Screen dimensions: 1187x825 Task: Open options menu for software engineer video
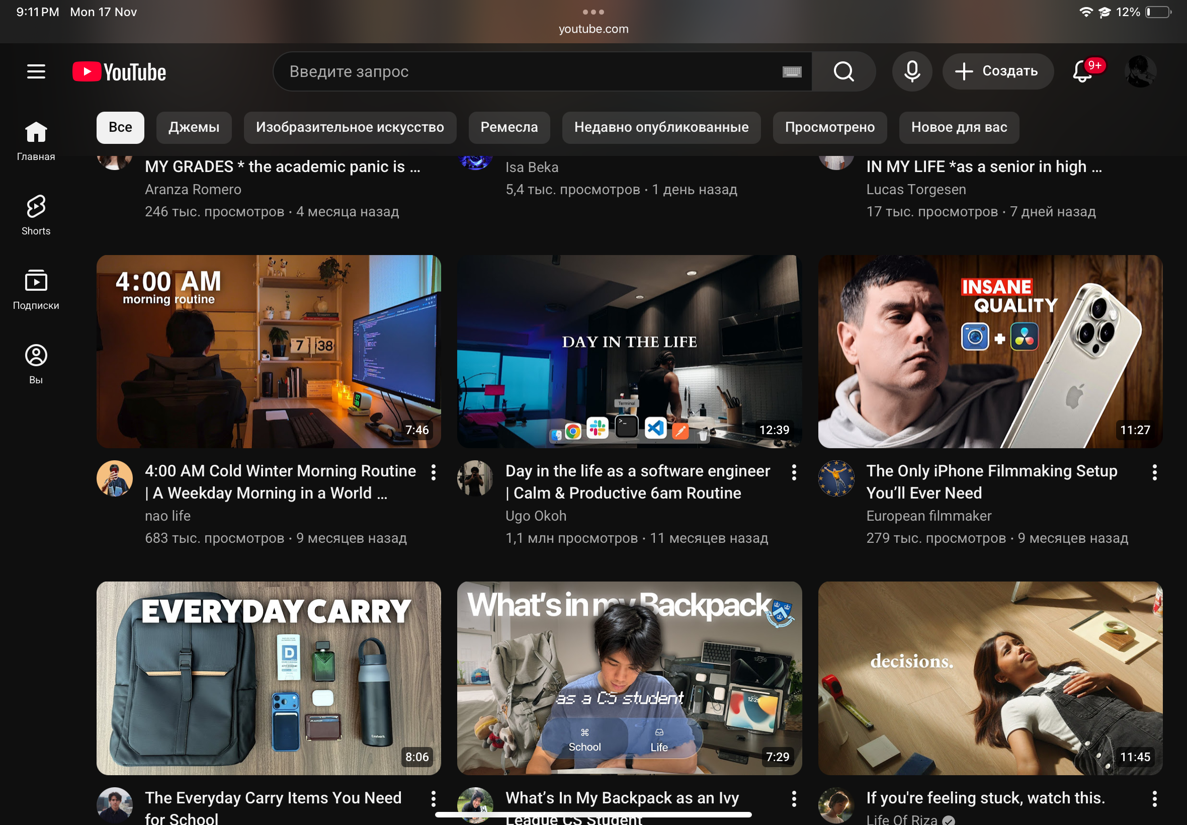point(794,472)
